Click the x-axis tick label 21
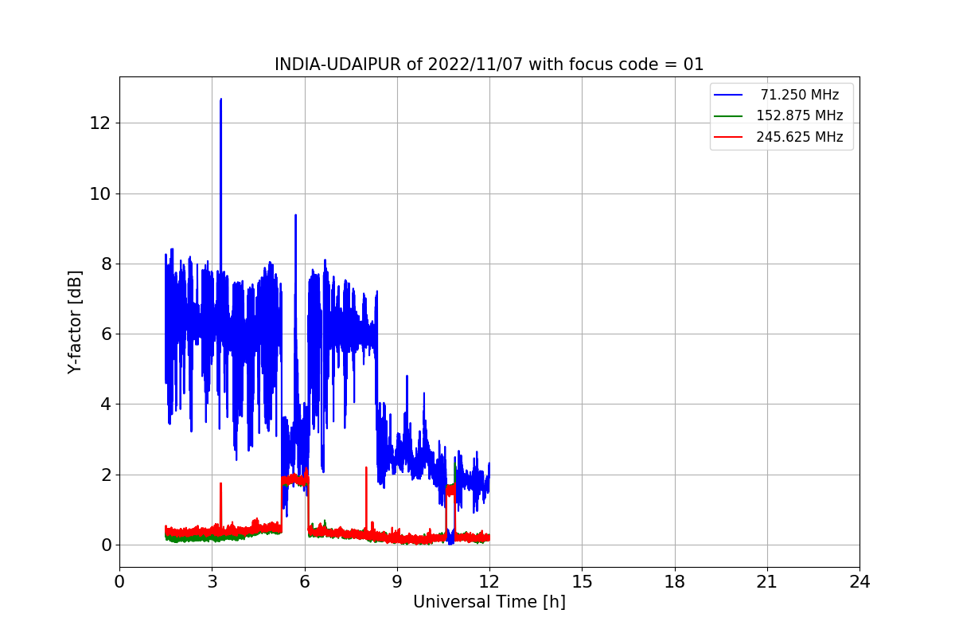 (767, 582)
